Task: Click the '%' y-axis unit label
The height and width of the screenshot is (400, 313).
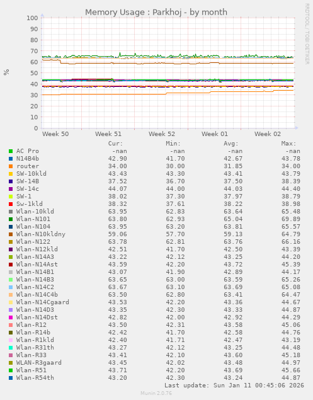Action: tap(6, 72)
